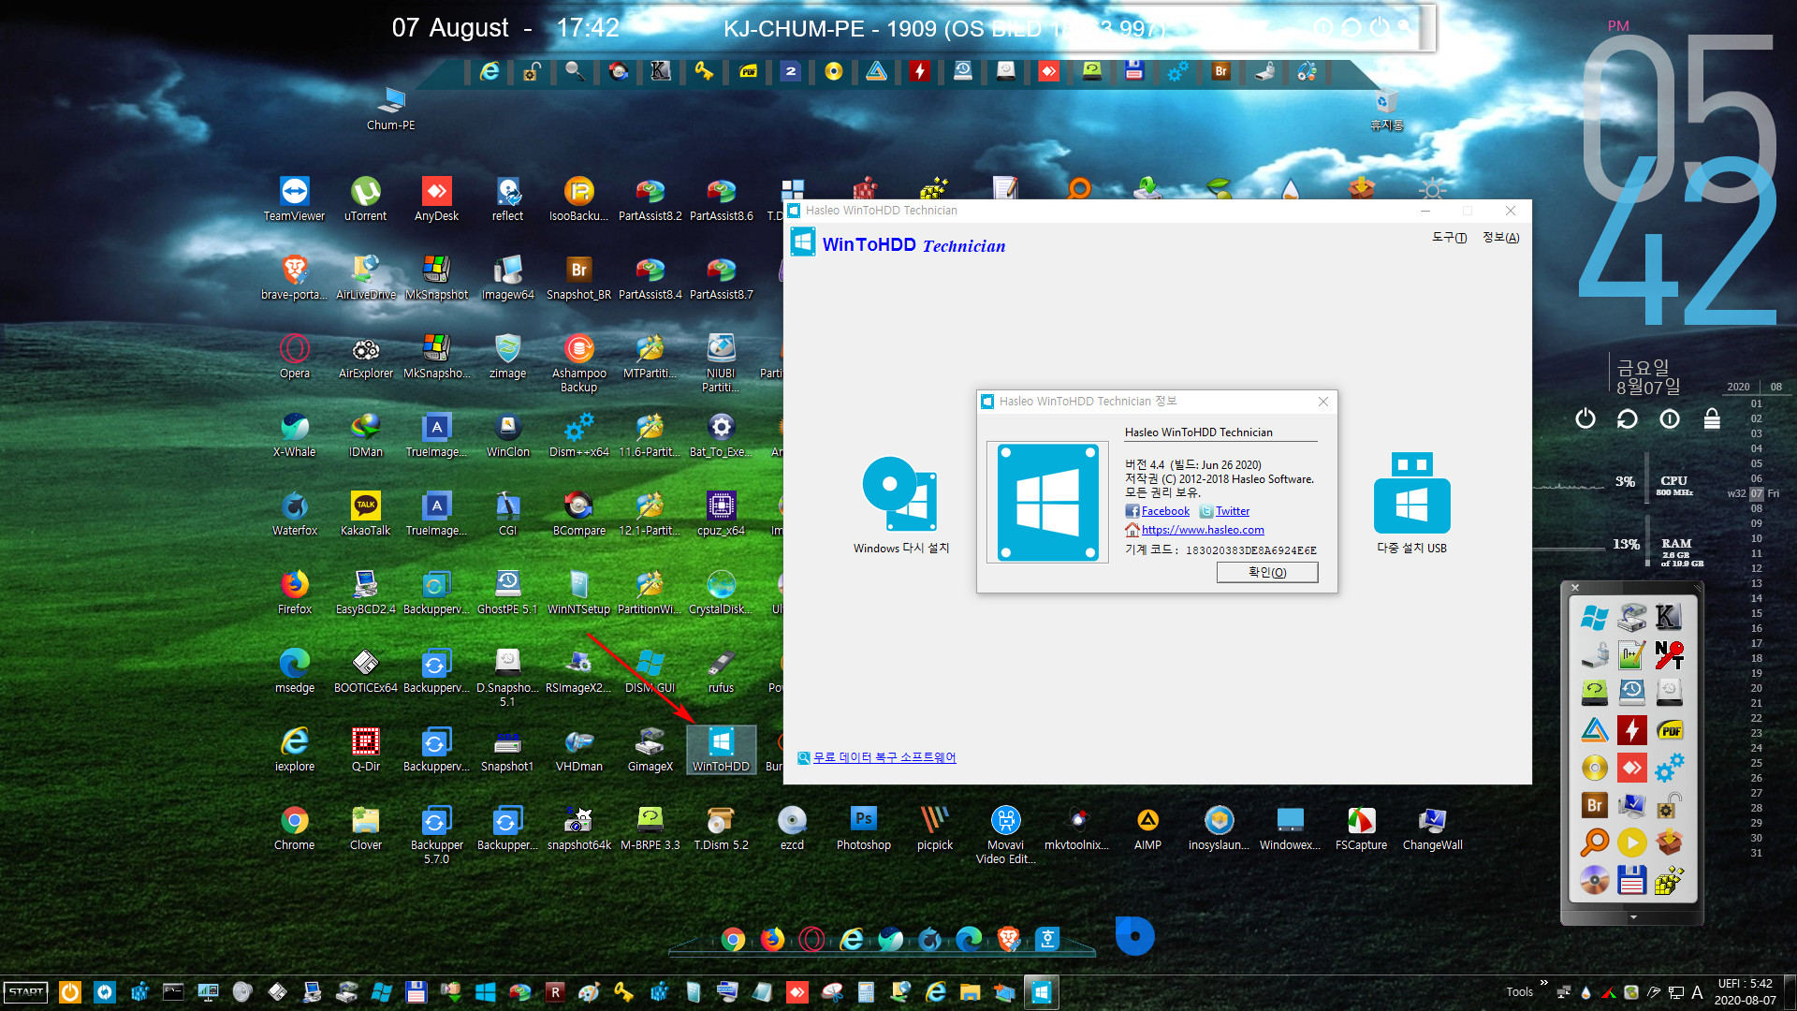The height and width of the screenshot is (1011, 1797).
Task: Select the AIMP desktop icon
Action: (1147, 828)
